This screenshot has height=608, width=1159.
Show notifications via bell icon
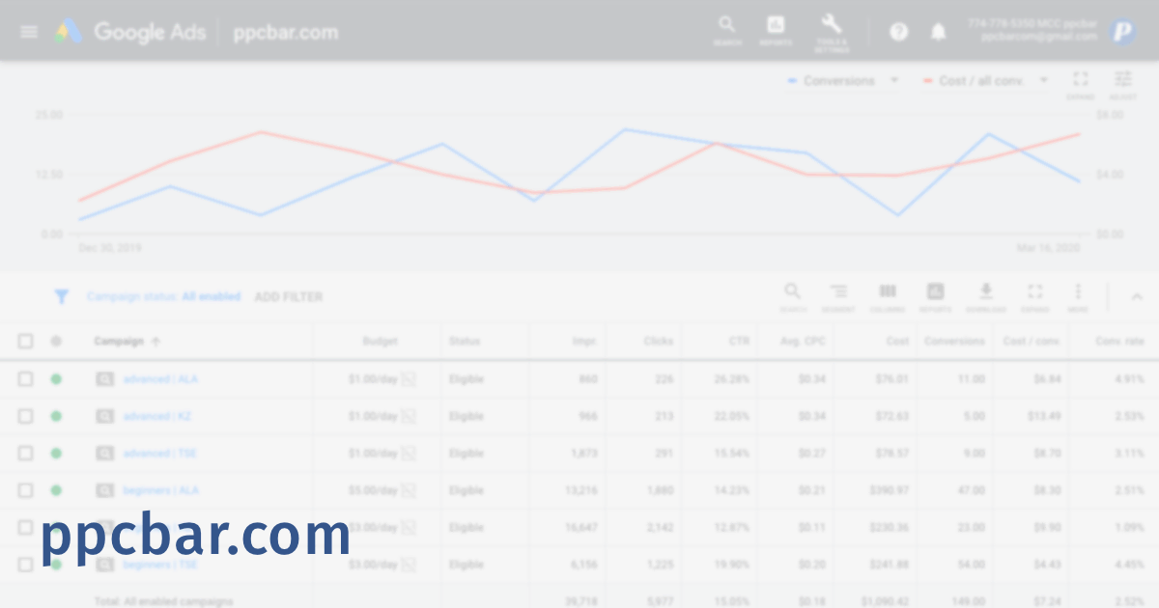click(x=938, y=32)
